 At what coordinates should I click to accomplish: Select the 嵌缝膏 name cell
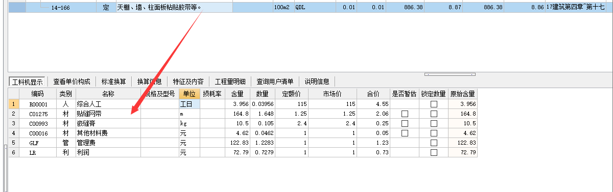click(x=108, y=123)
